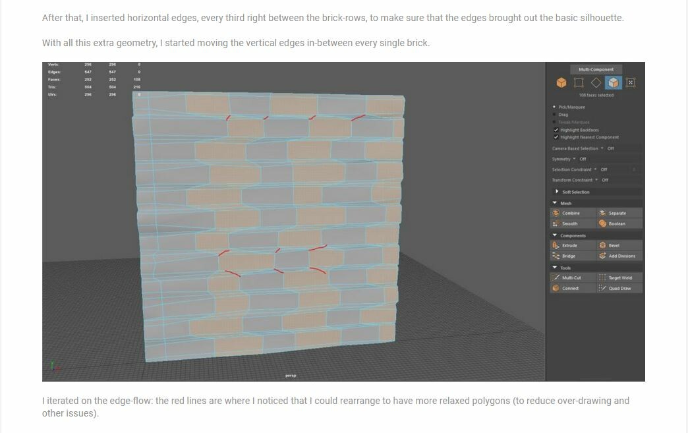Click the brick wall mesh in viewport
688x433 pixels.
269,226
